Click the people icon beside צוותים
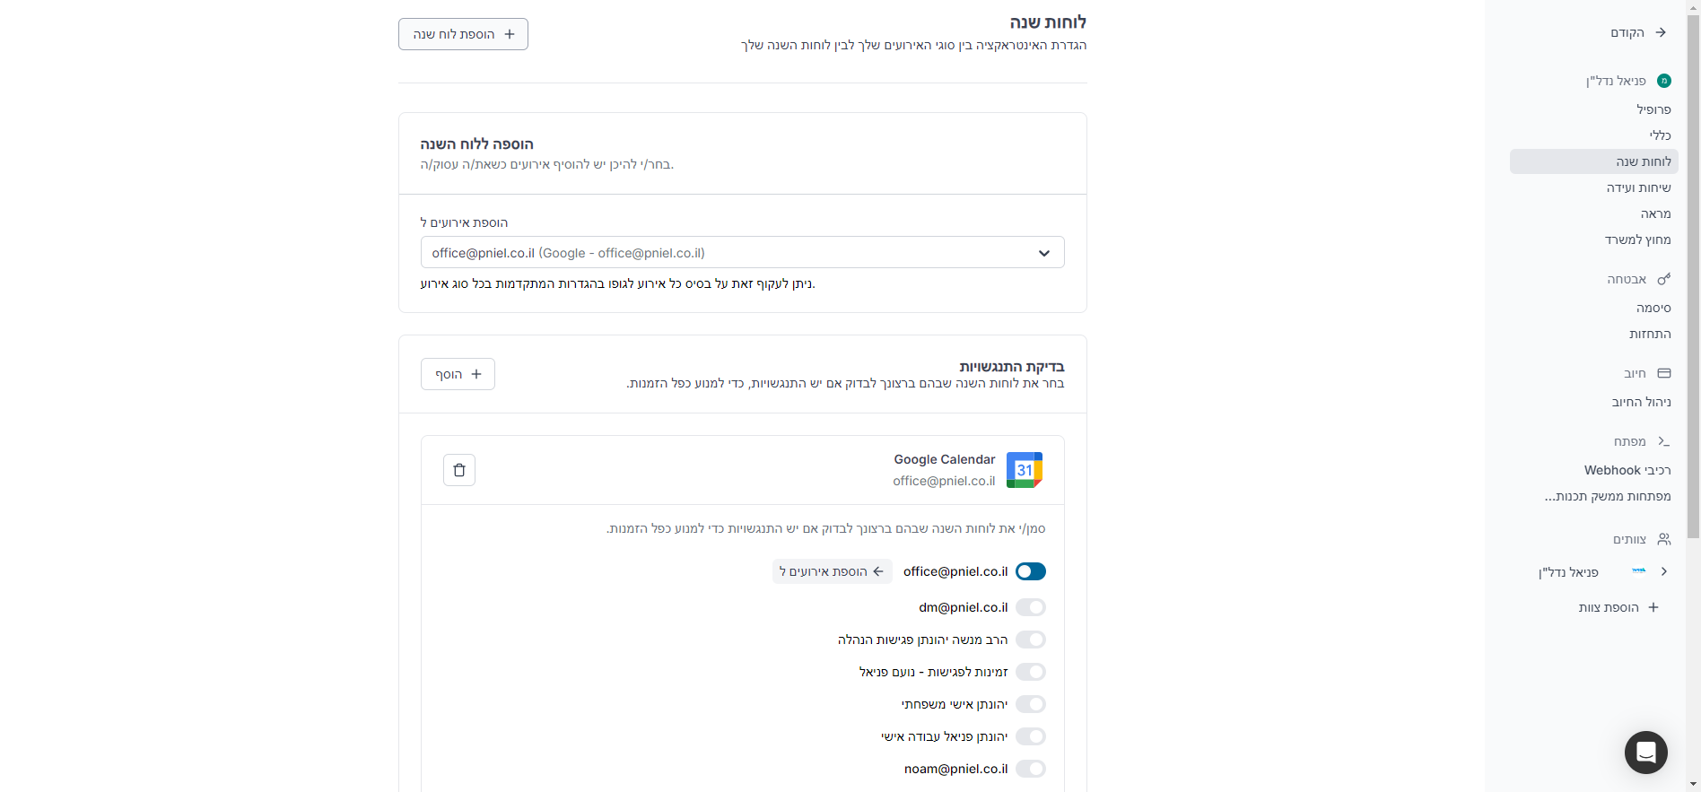Screen dimensions: 1701x792 point(1664,539)
